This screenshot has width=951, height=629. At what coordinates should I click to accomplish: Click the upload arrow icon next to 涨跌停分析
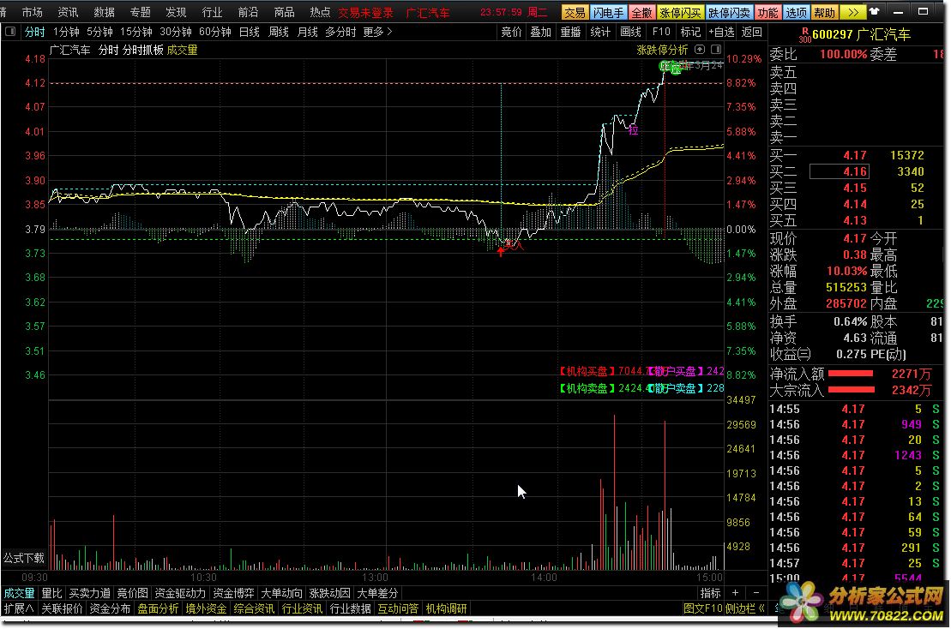click(x=700, y=50)
